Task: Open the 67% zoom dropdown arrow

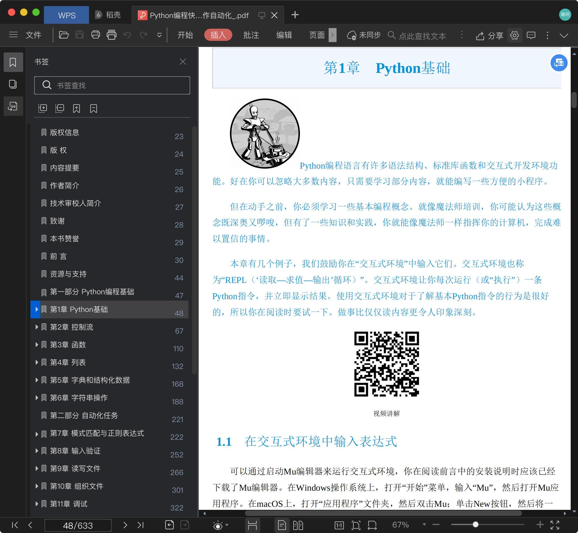Action: click(x=424, y=524)
